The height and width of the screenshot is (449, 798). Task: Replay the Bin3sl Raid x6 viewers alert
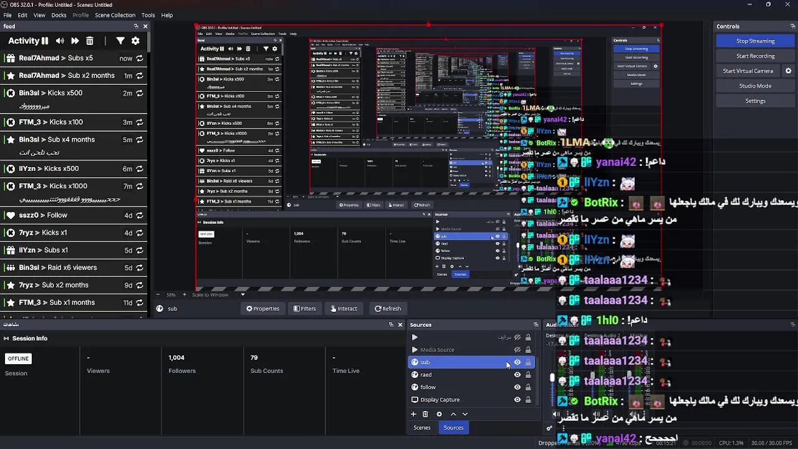click(x=140, y=268)
